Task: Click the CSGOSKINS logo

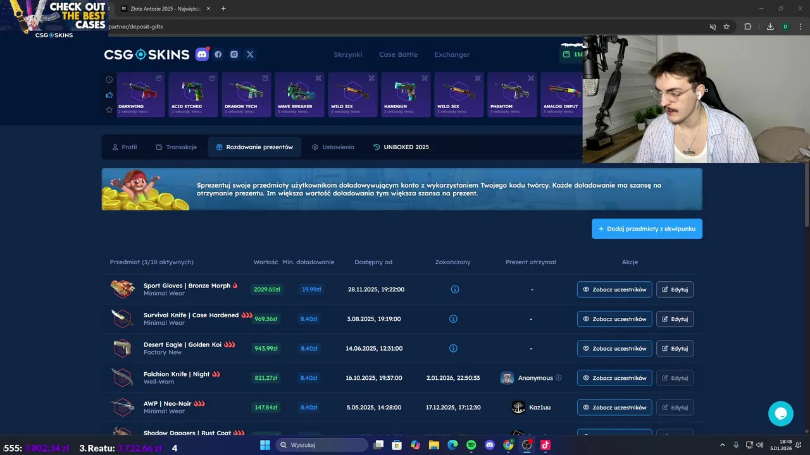Action: tap(147, 54)
